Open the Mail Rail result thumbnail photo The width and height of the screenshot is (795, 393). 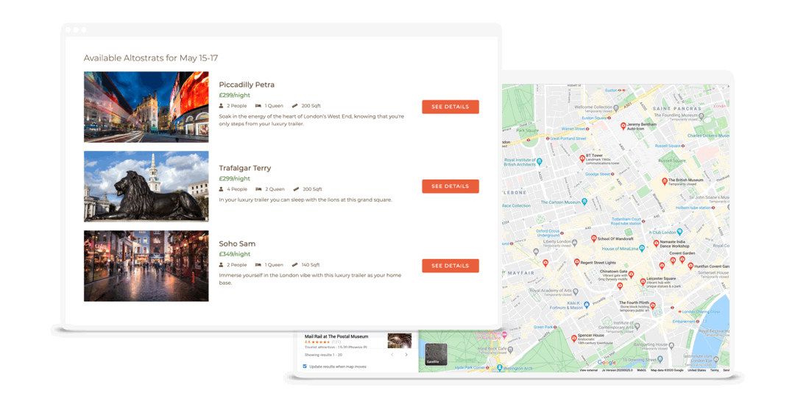[400, 340]
